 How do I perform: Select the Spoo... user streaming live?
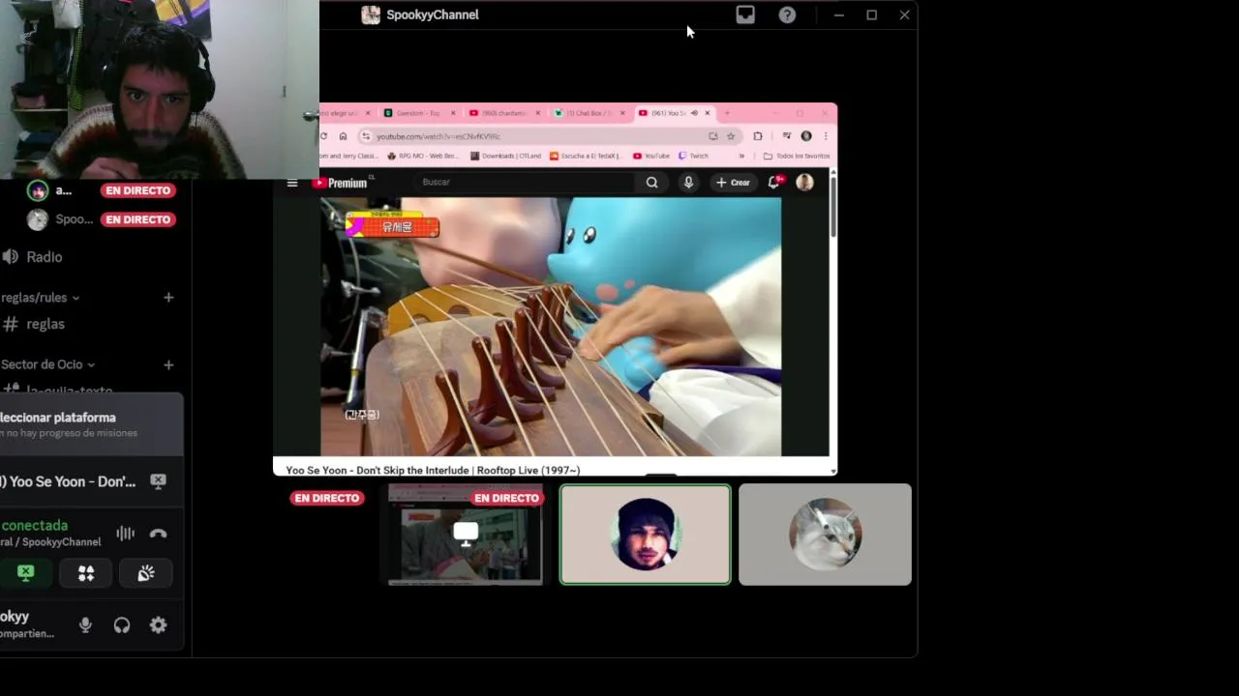(101, 219)
